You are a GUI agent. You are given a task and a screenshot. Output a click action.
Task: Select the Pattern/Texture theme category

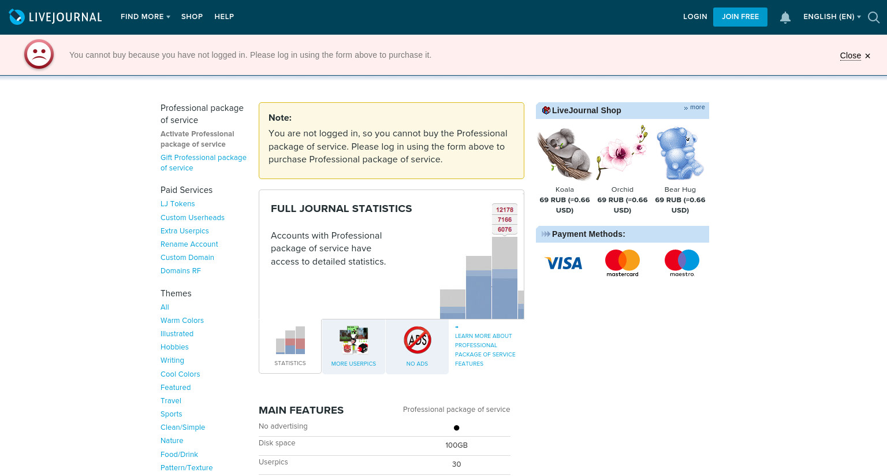coord(187,468)
